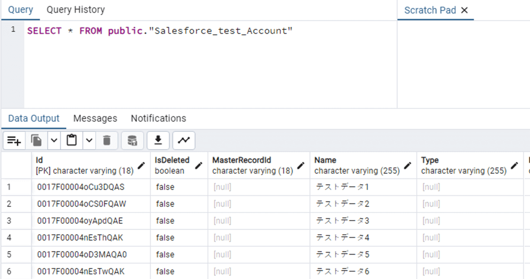
Task: Download query results as file
Action: pyautogui.click(x=158, y=140)
